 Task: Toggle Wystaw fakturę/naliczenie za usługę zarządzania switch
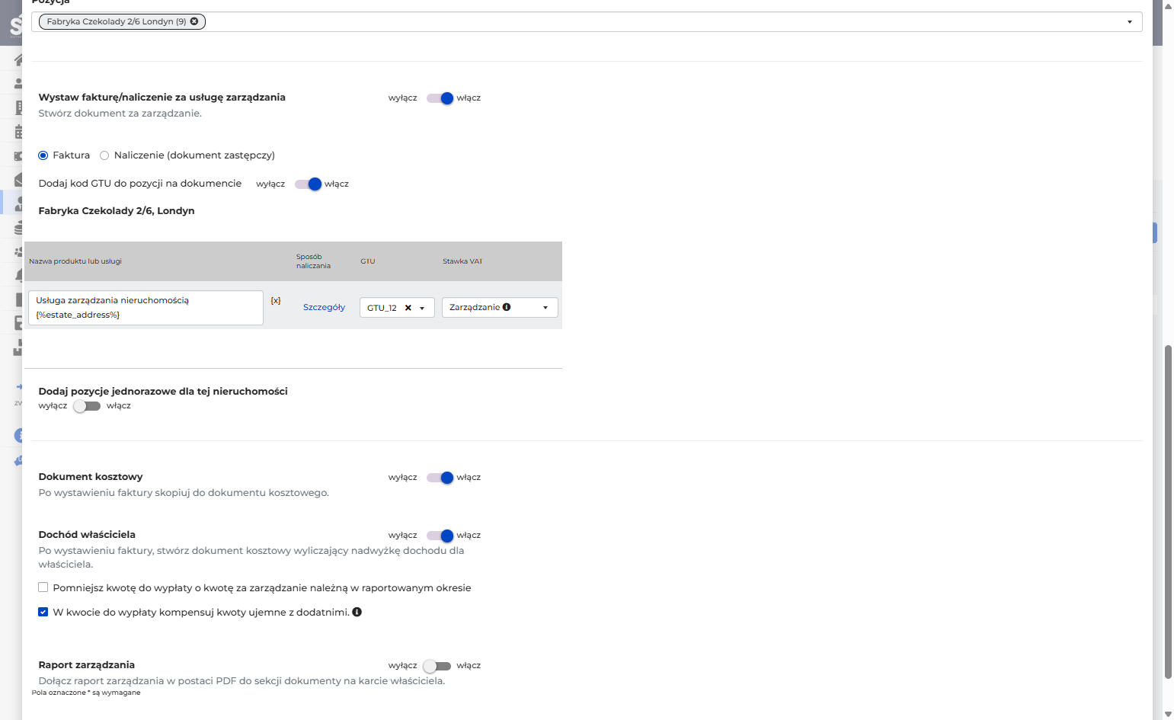pyautogui.click(x=440, y=98)
